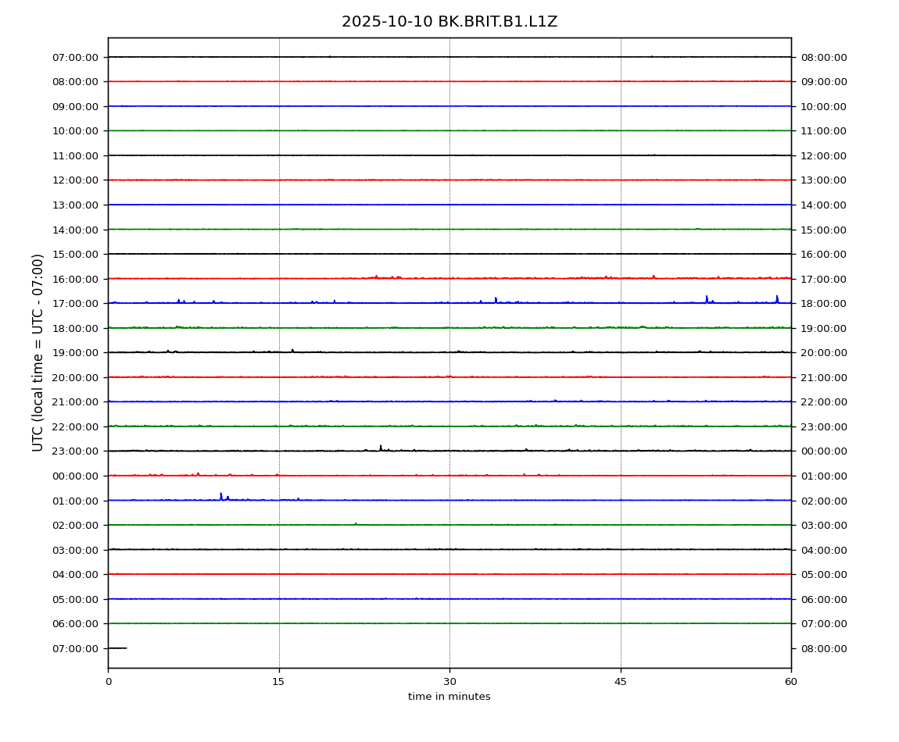Click the black spike near minute 24 at 23:00
The image size is (899, 742).
click(x=381, y=448)
